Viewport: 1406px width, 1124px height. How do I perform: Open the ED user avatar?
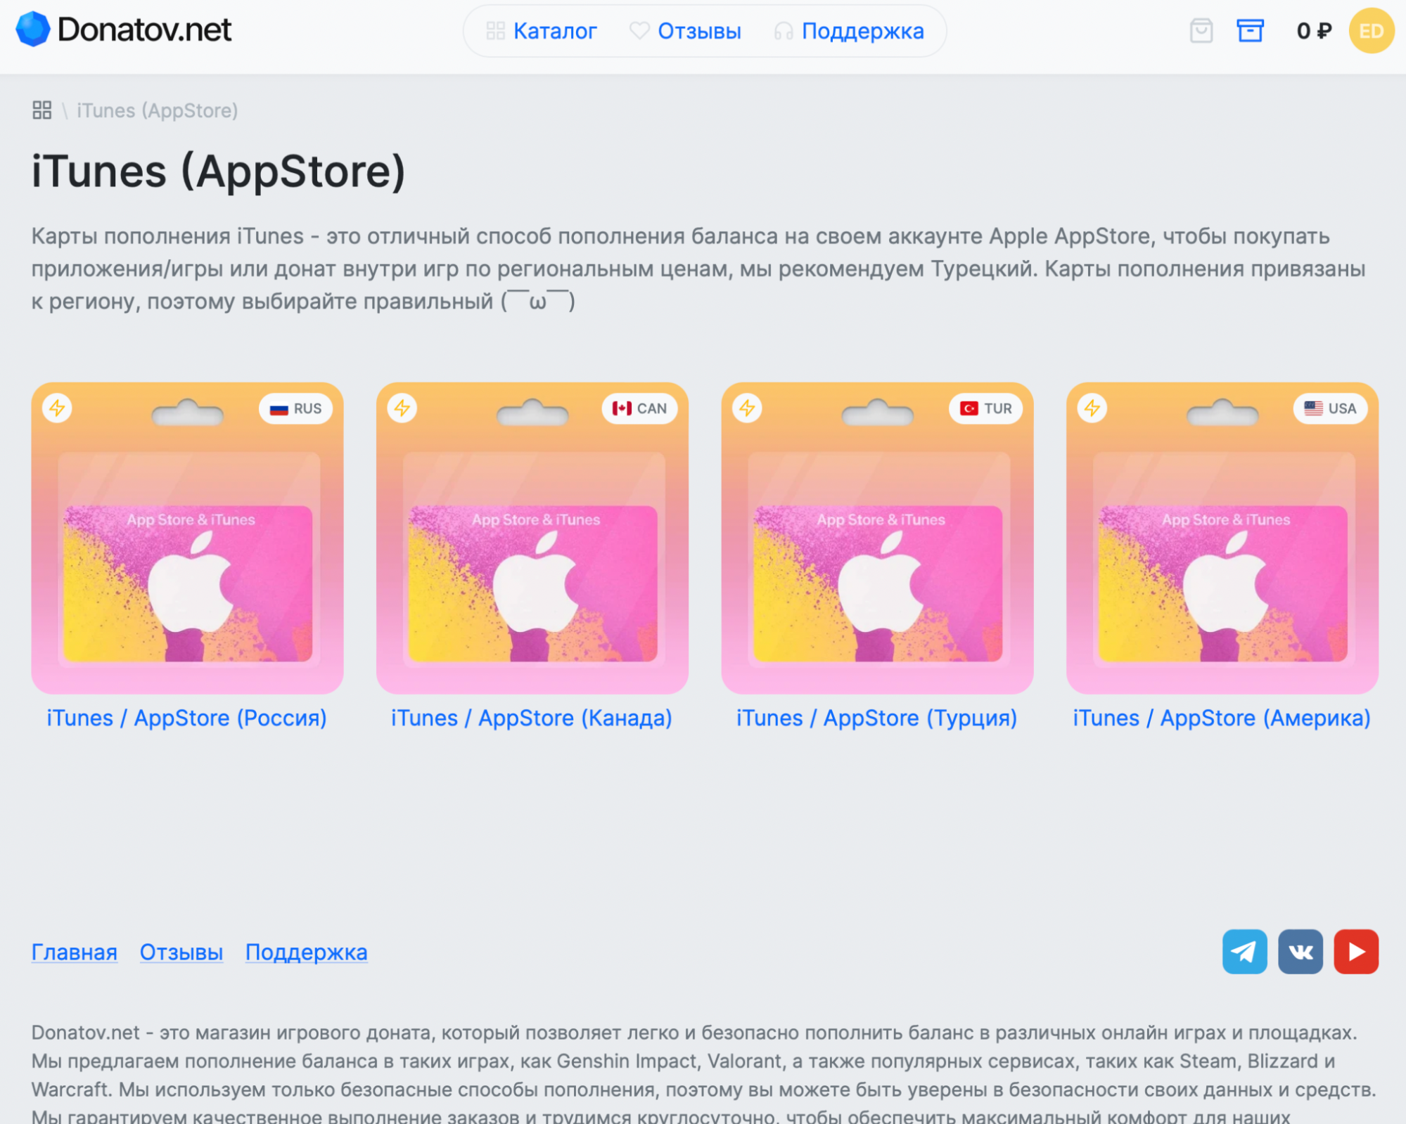pyautogui.click(x=1371, y=31)
